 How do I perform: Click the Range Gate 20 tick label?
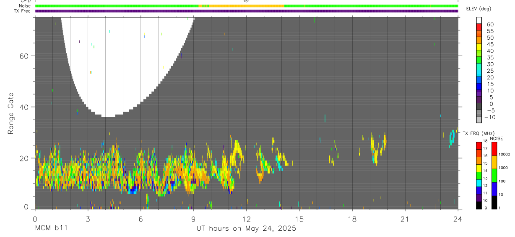[23, 158]
